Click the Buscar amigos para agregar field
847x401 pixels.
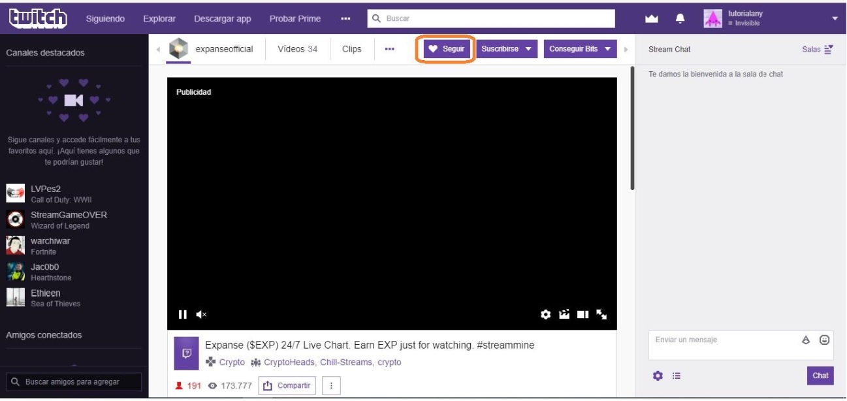(x=73, y=381)
